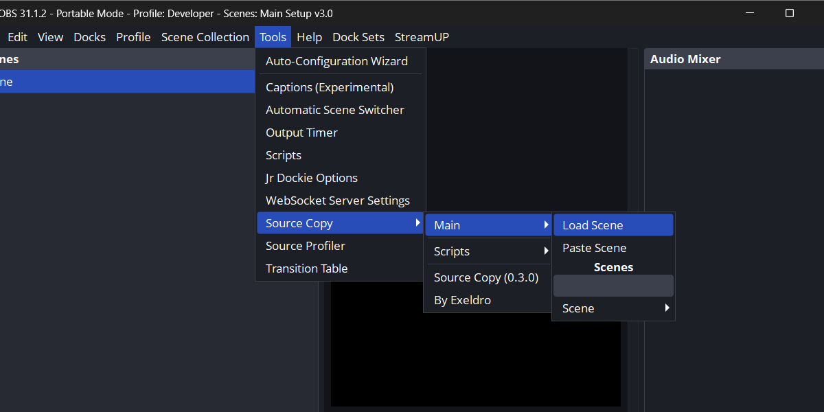This screenshot has width=824, height=412.
Task: Open the Profile menu
Action: point(133,37)
